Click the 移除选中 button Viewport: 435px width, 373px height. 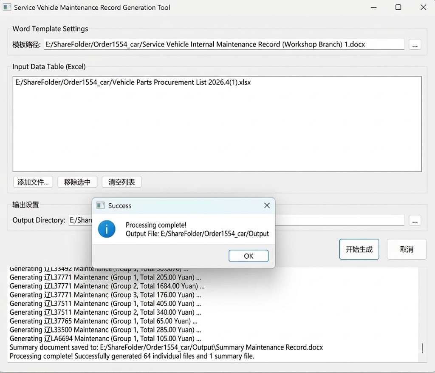(77, 182)
